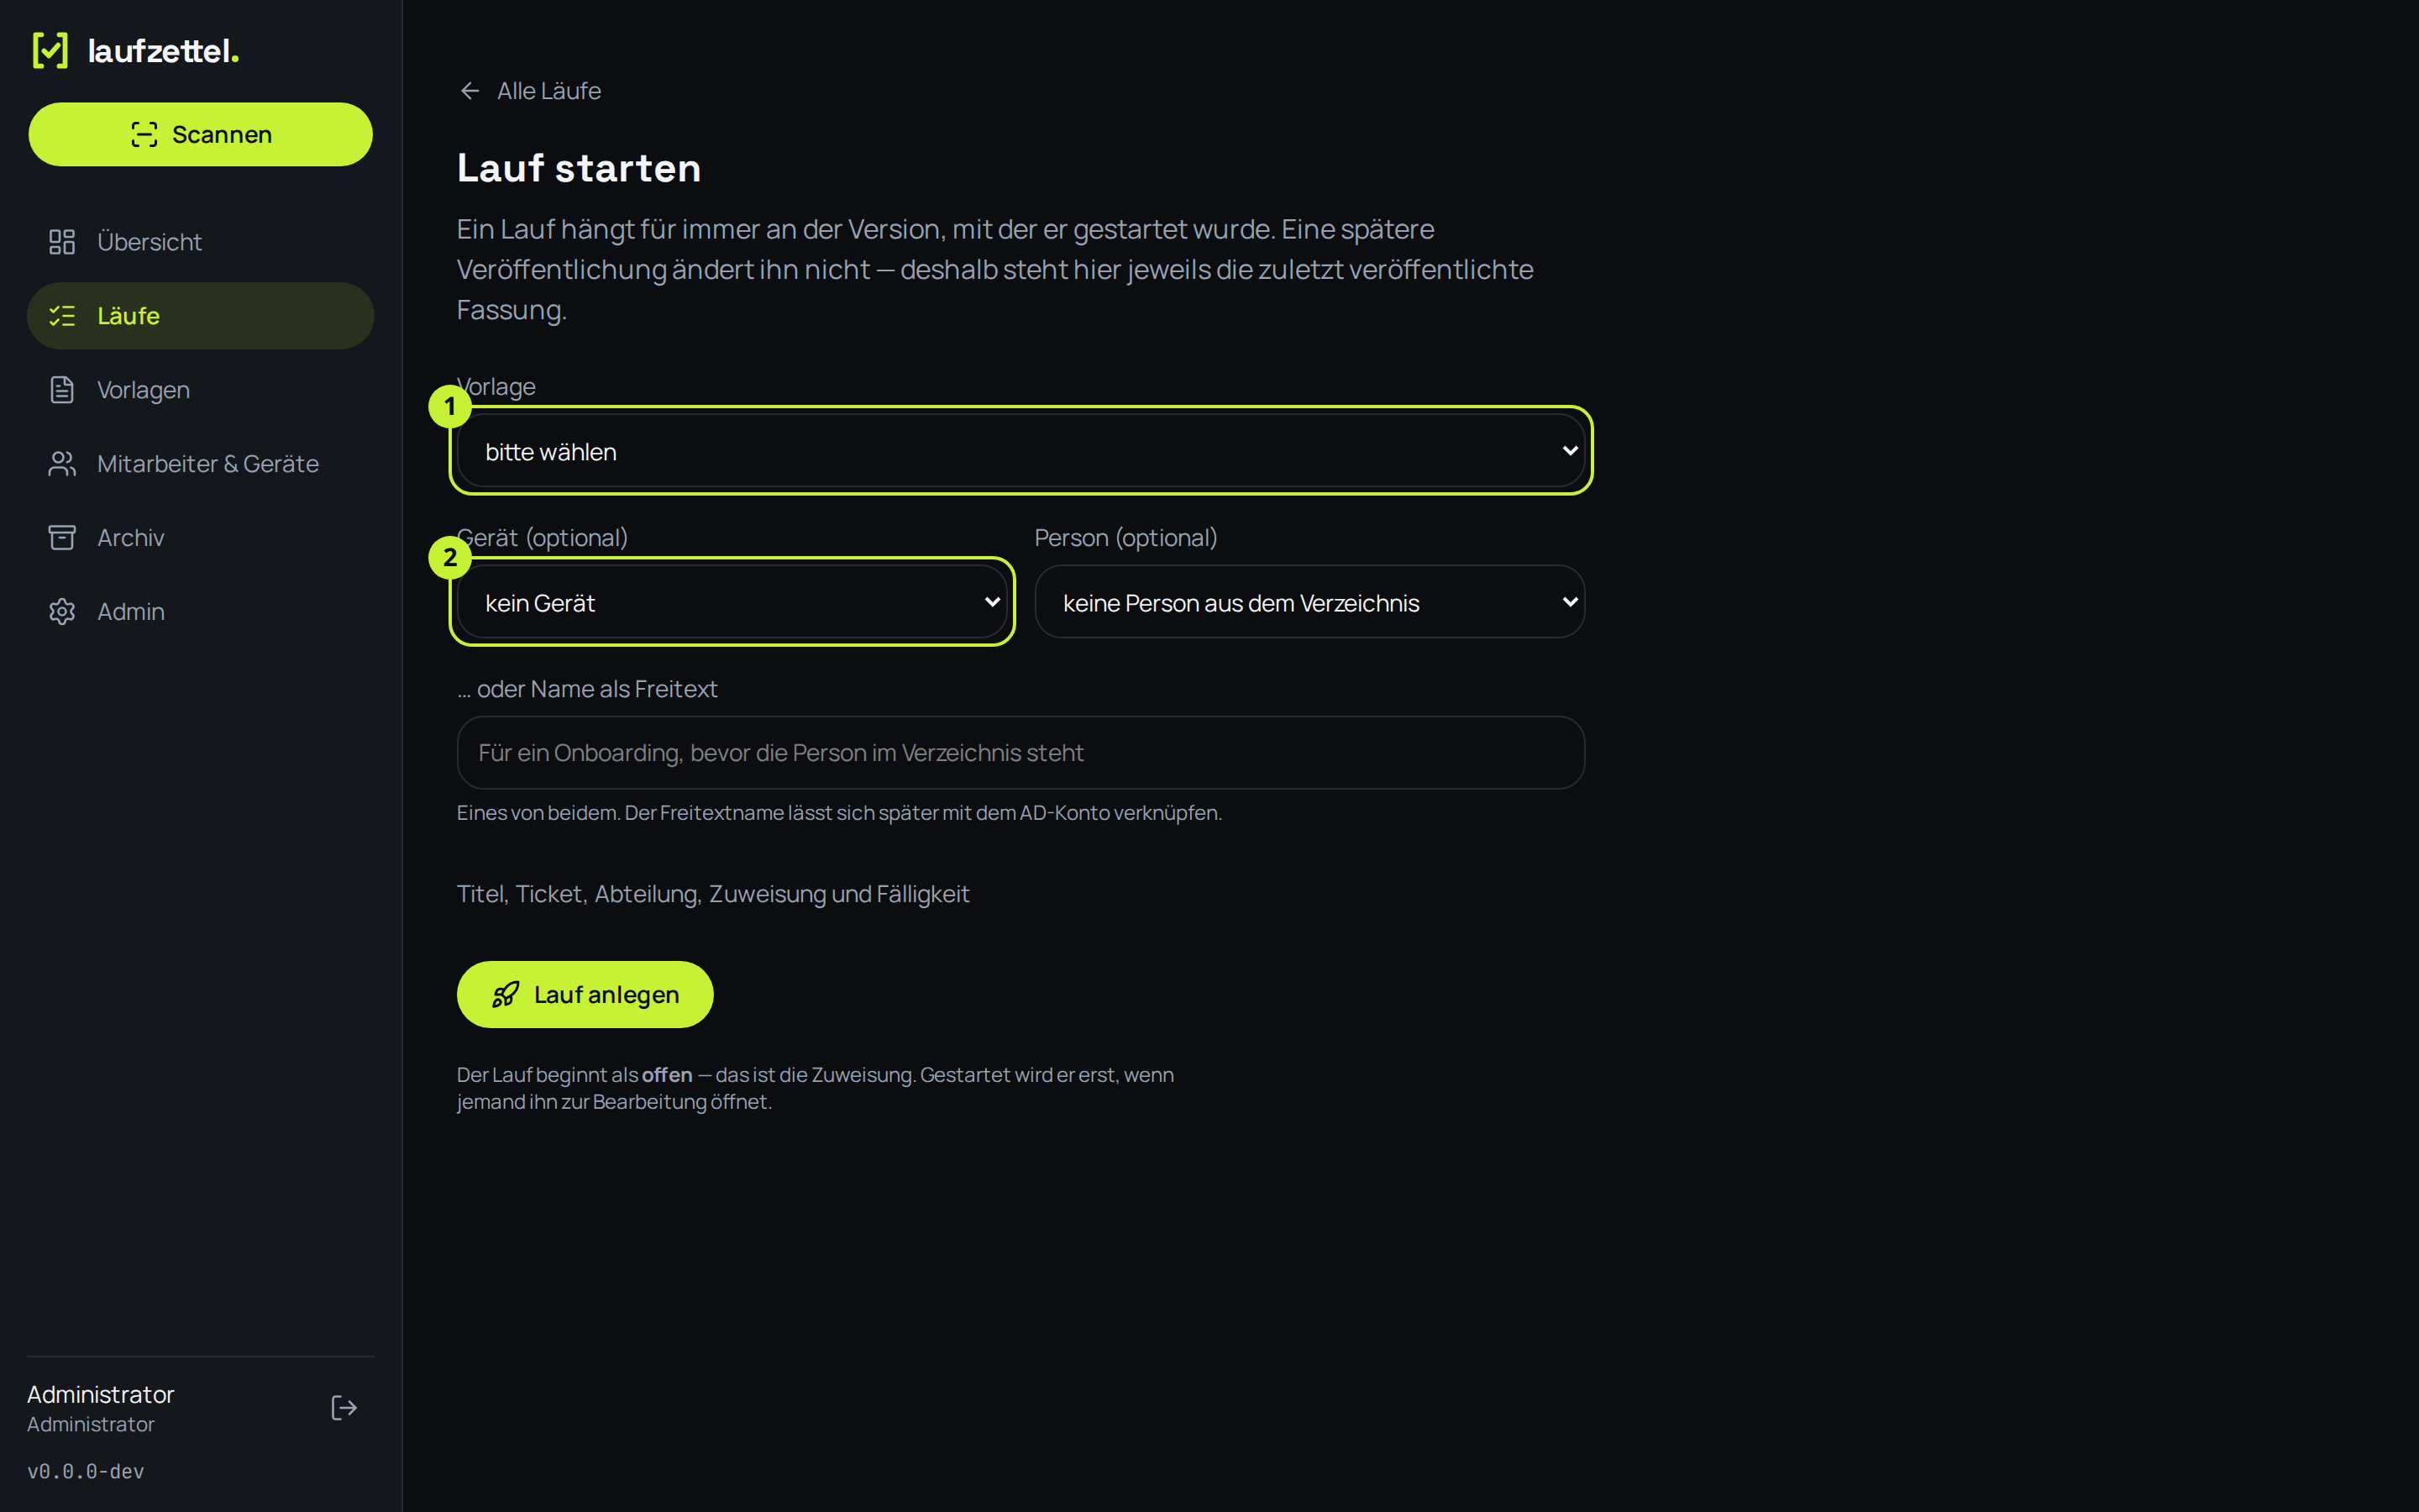Click the Mitarbeiter & Geräte people icon
This screenshot has width=2419, height=1512.
[x=62, y=464]
